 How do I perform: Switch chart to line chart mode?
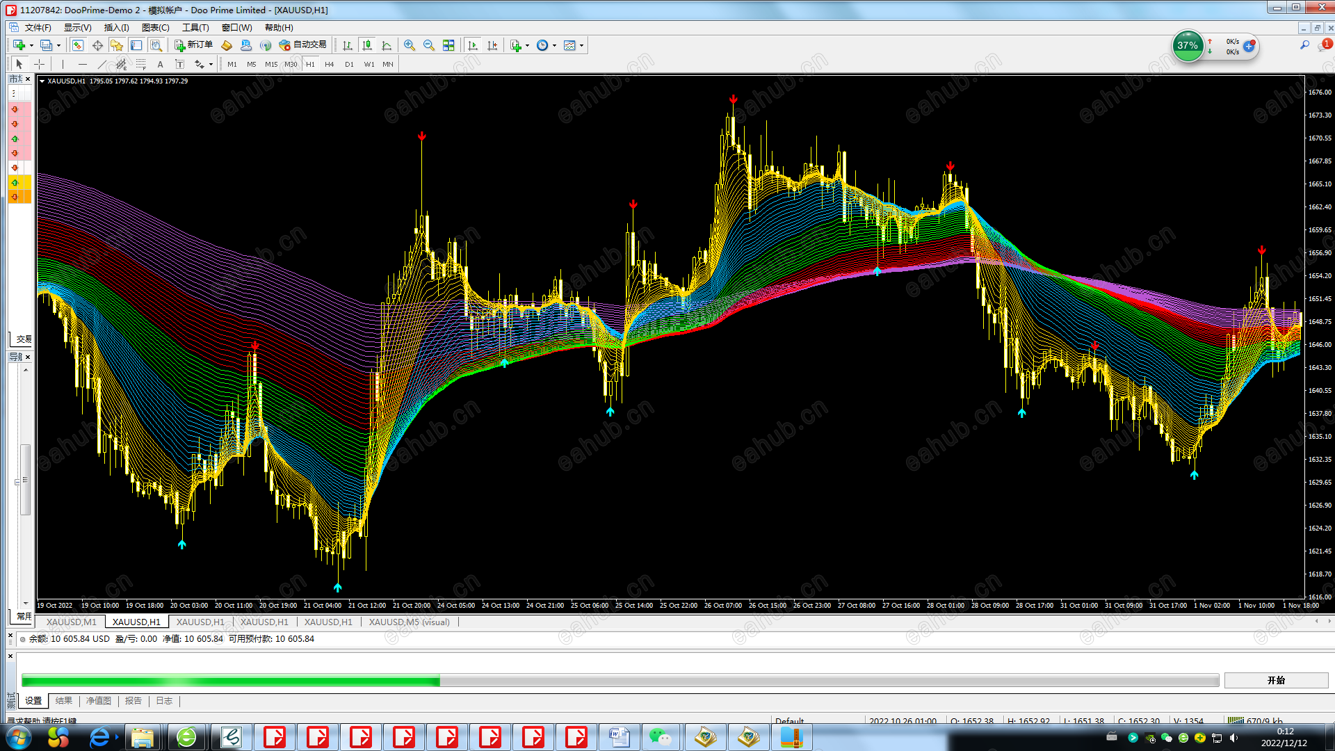pyautogui.click(x=387, y=45)
